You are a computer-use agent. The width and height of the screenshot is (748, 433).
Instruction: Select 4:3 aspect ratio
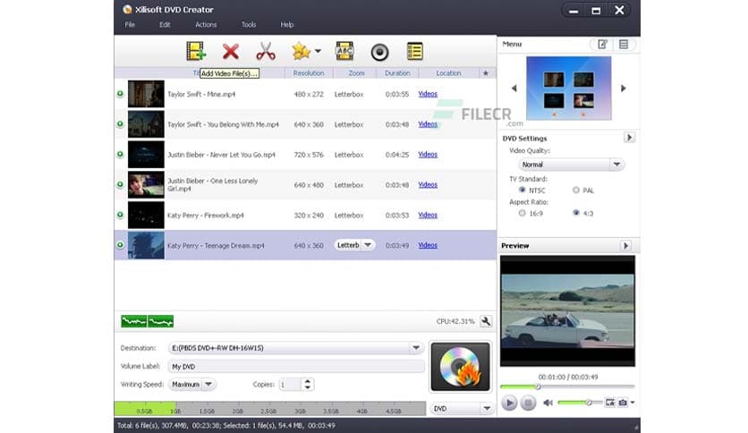576,213
